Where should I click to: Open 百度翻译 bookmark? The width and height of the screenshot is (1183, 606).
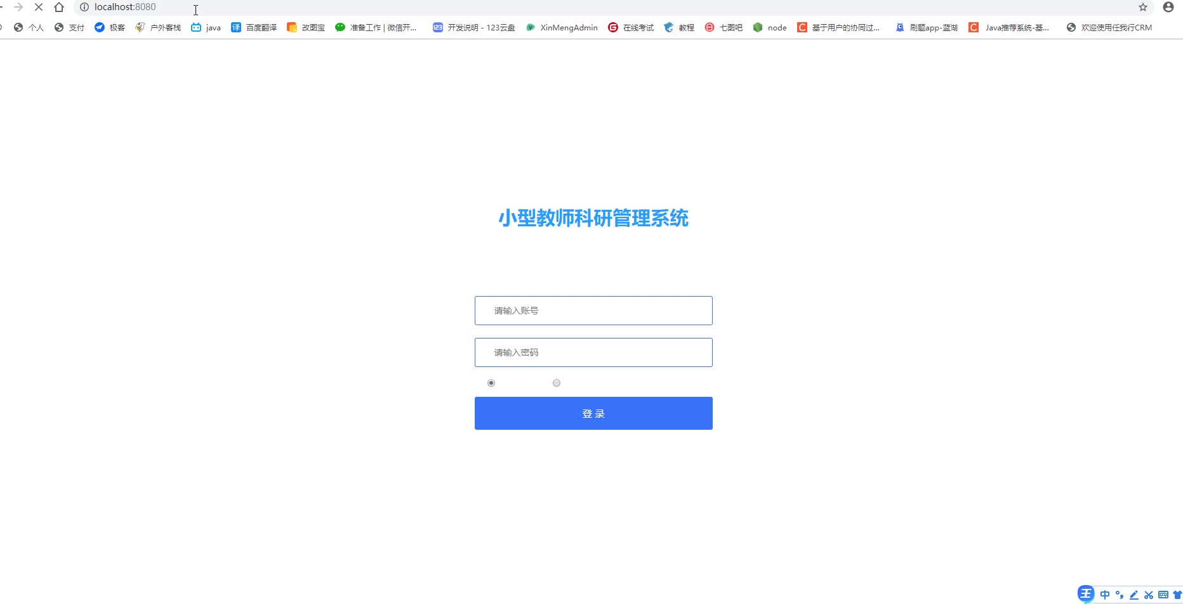tap(254, 27)
